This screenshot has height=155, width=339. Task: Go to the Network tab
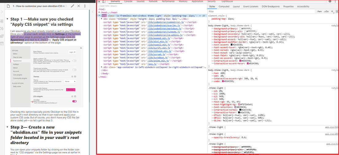(153, 2)
